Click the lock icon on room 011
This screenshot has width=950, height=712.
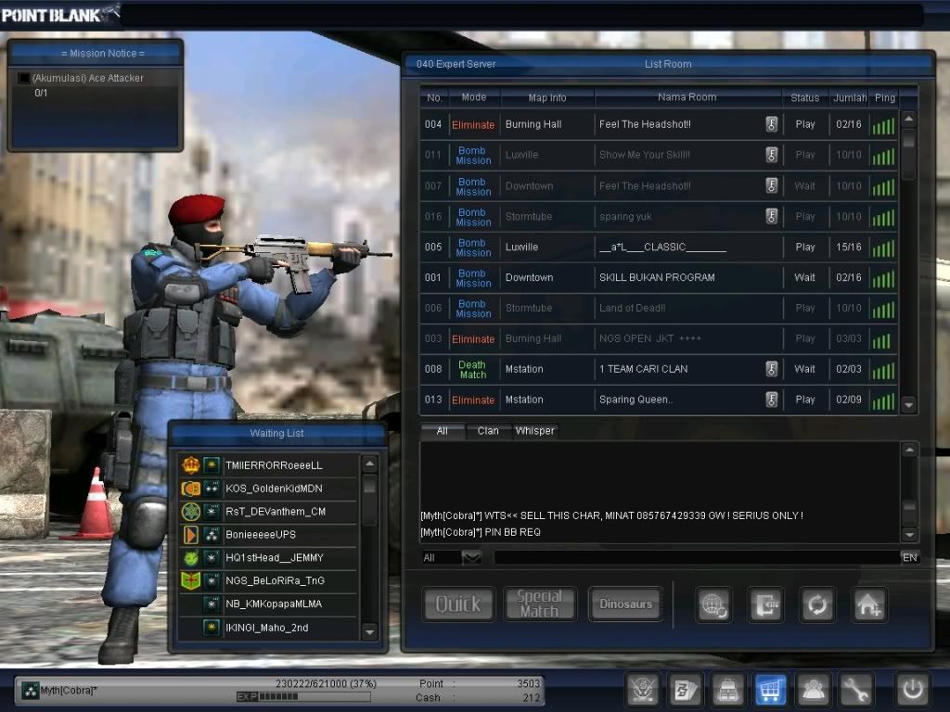(x=771, y=155)
